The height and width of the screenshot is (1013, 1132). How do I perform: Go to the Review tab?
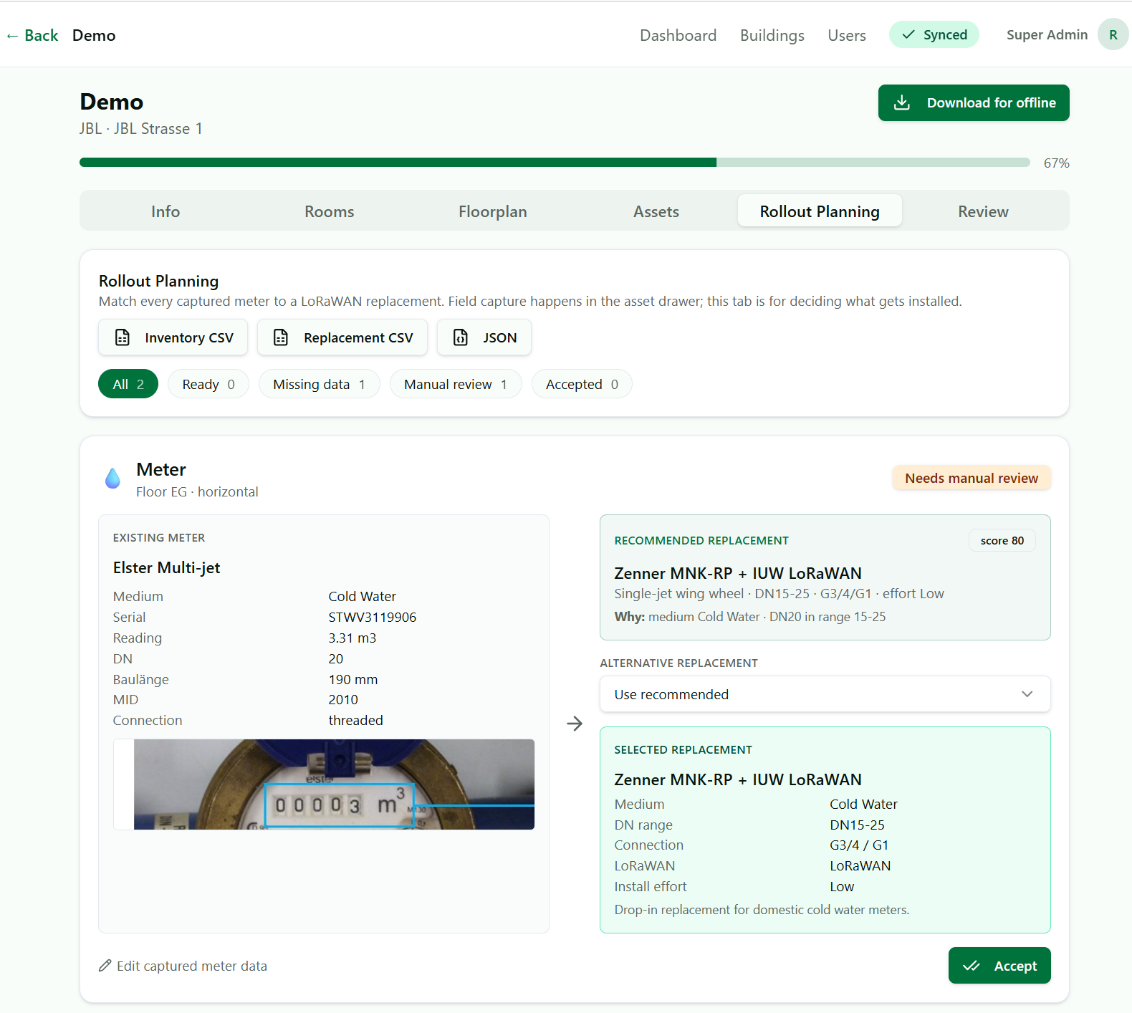[983, 211]
